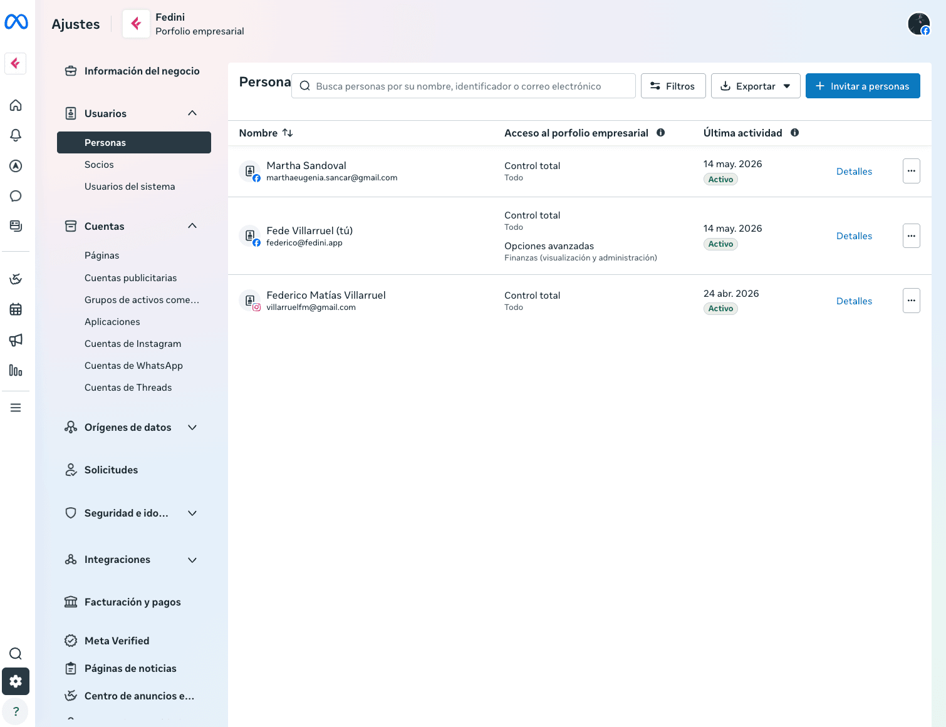This screenshot has width=946, height=727.
Task: Open the content posts icon in left rail
Action: tap(16, 226)
